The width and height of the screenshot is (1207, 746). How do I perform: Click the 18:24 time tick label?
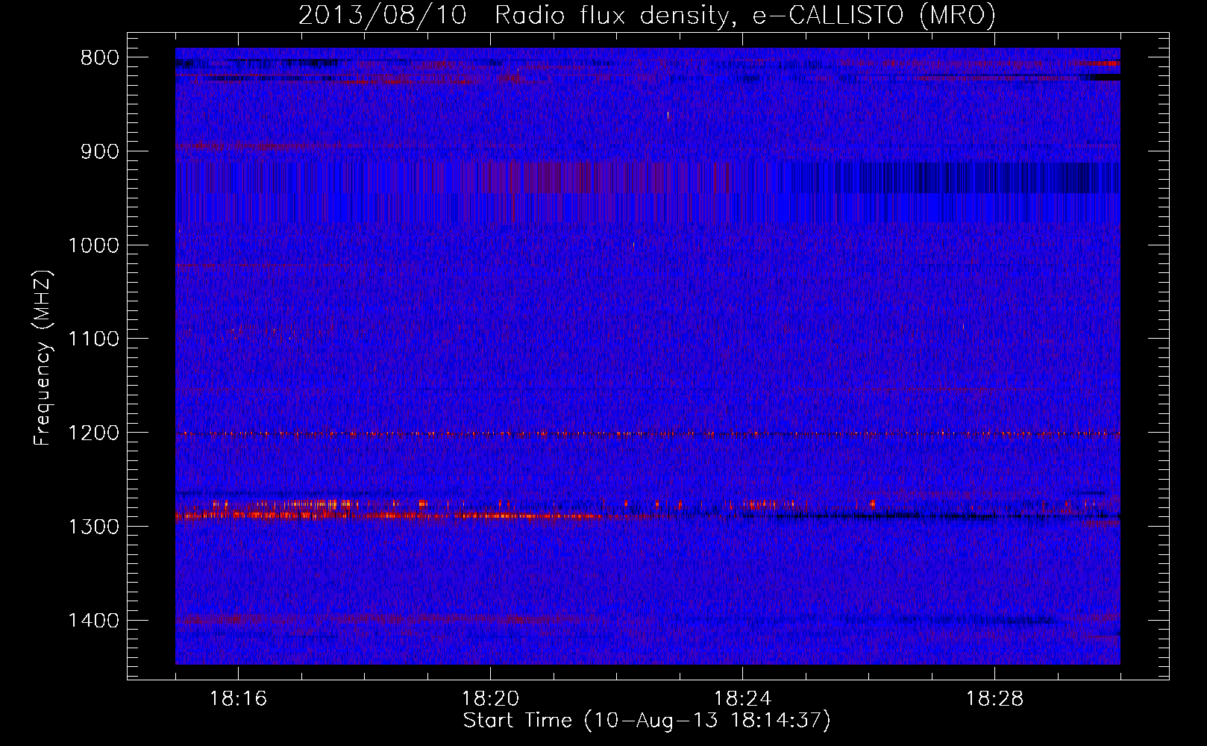coord(743,699)
